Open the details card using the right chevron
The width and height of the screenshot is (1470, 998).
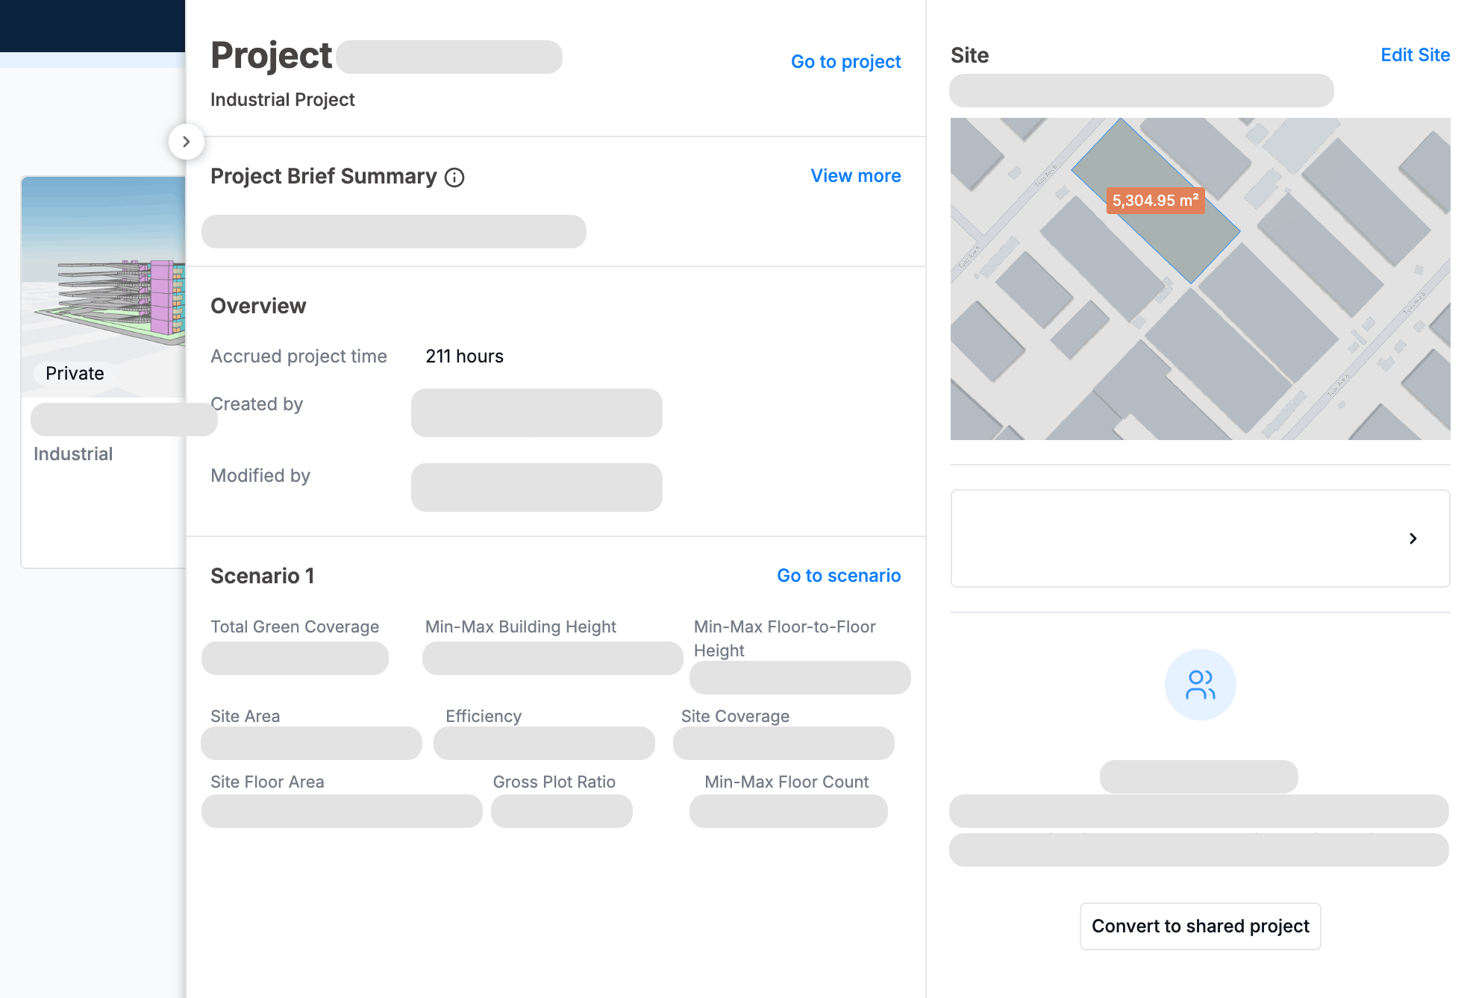point(1413,539)
